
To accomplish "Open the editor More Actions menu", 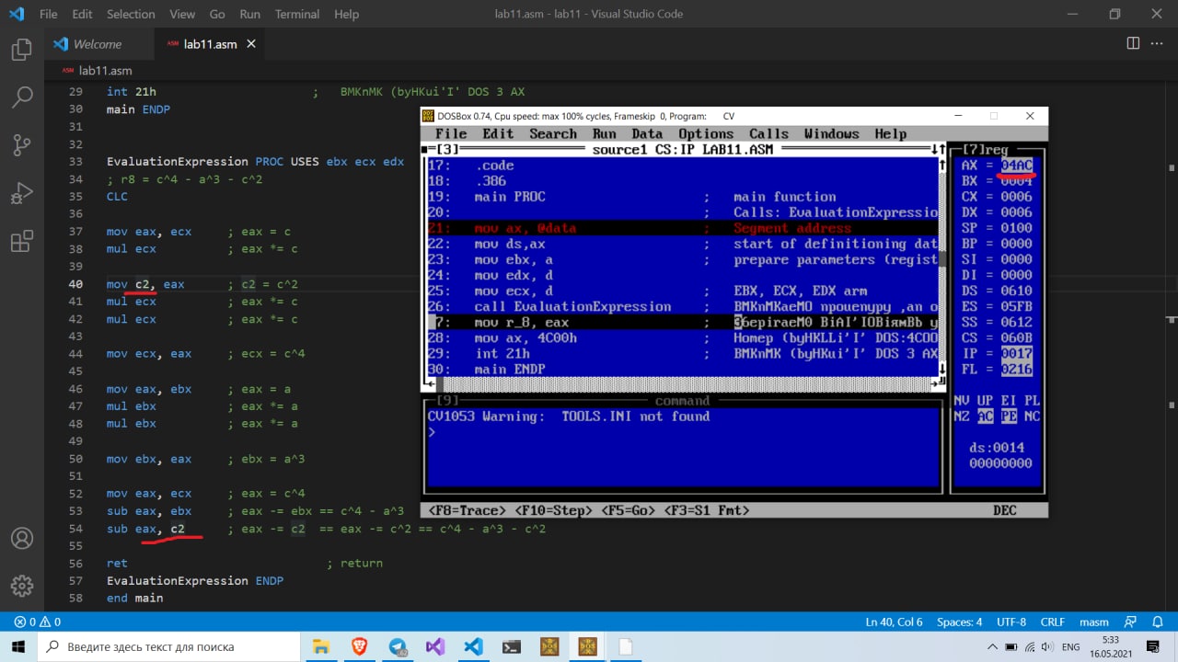I will pyautogui.click(x=1157, y=43).
